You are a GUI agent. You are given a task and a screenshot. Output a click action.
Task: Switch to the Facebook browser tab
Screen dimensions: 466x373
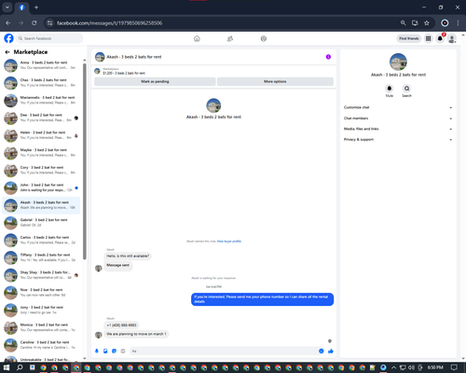point(21,7)
